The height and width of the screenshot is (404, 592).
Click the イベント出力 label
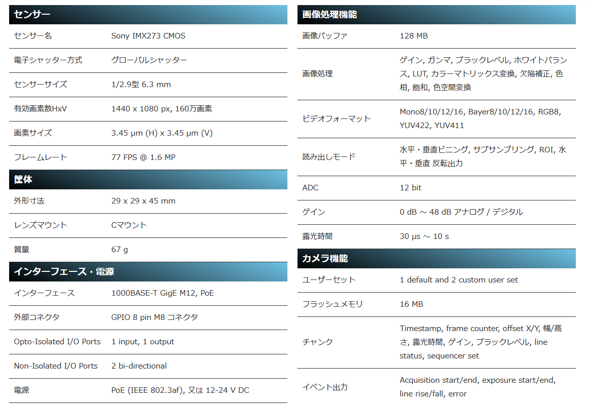(x=325, y=387)
